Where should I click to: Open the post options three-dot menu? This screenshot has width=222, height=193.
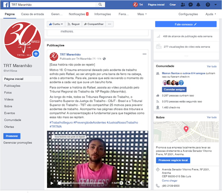click(144, 54)
